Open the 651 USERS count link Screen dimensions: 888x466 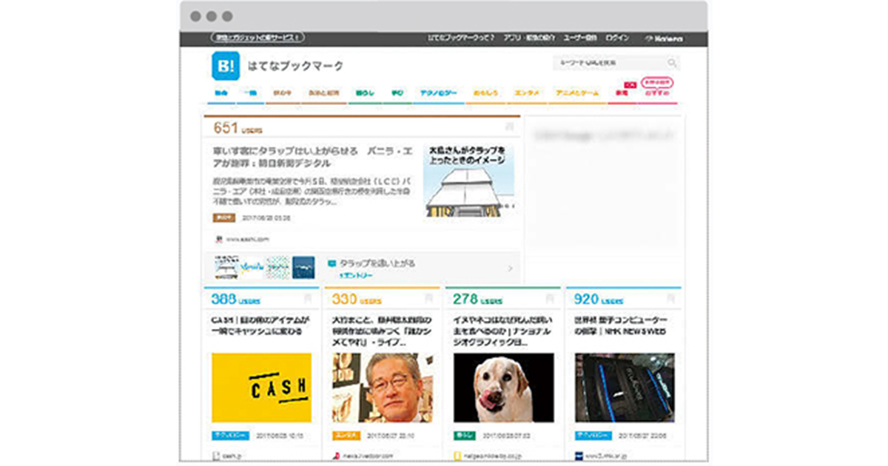pos(238,128)
